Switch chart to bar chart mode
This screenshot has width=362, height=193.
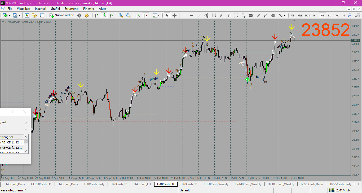pos(97,15)
